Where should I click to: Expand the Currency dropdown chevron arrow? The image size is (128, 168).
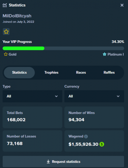(118, 96)
